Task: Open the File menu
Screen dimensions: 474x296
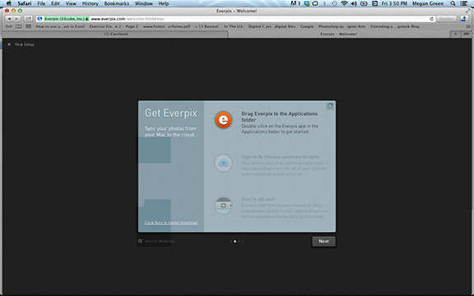Action: tap(41, 3)
